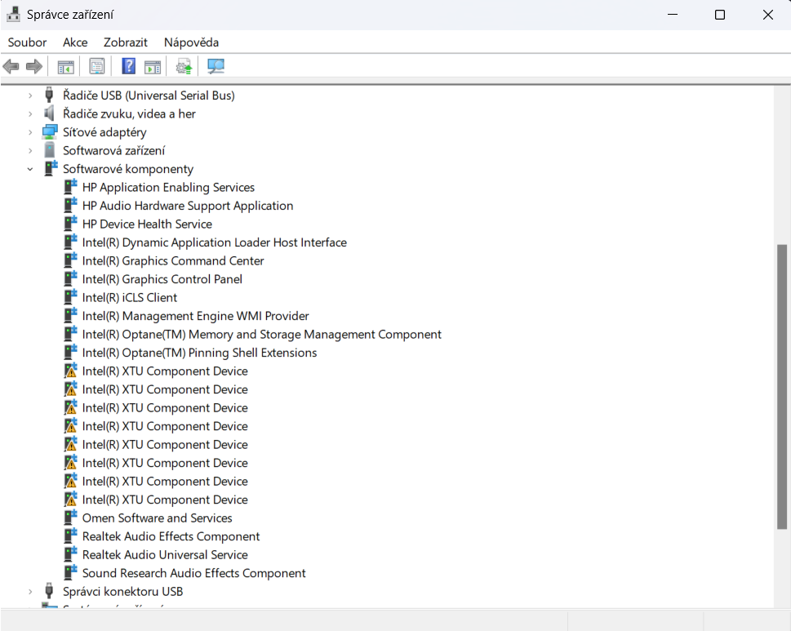The width and height of the screenshot is (791, 631).
Task: Select HP Audio Hardware Support Application
Action: pyautogui.click(x=188, y=205)
